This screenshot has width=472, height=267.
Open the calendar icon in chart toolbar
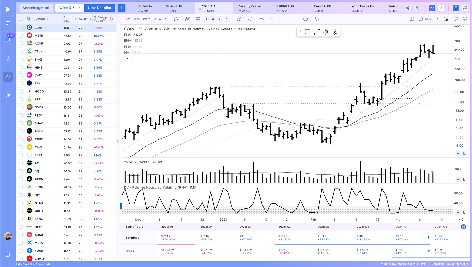(305, 19)
